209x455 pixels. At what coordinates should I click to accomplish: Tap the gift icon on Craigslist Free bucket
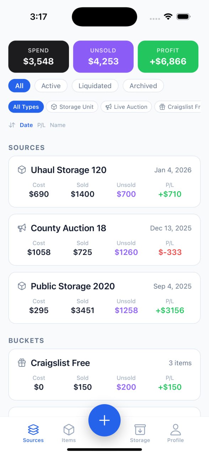[x=22, y=363]
